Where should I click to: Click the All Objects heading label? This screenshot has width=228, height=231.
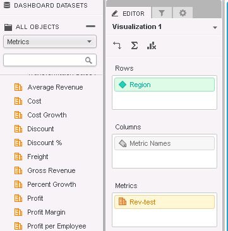click(x=37, y=27)
